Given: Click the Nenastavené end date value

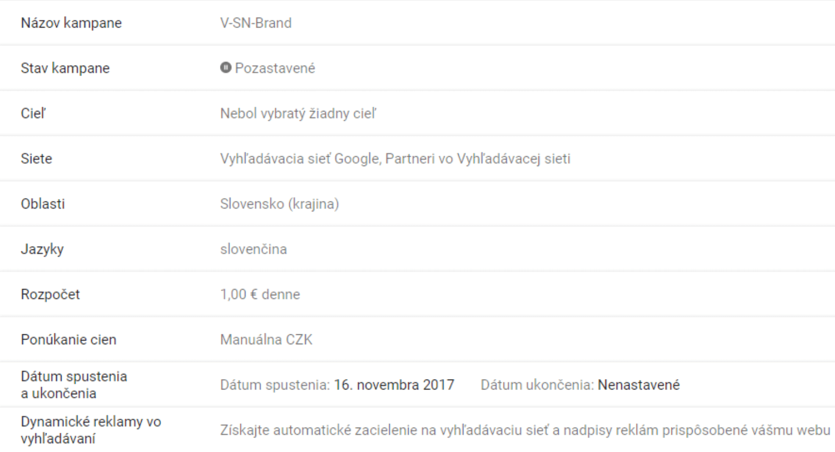Looking at the screenshot, I should coord(638,385).
